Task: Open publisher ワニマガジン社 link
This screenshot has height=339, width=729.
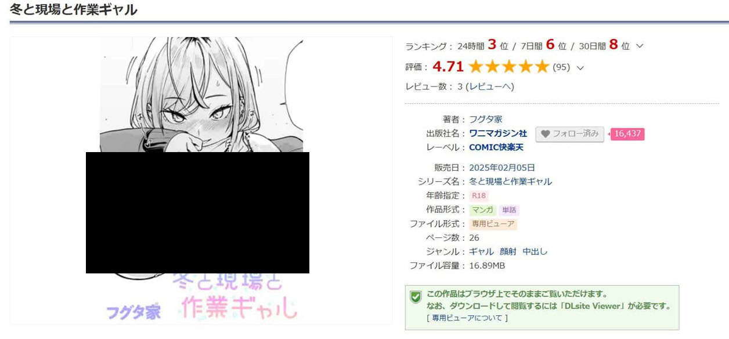Action: coord(498,134)
